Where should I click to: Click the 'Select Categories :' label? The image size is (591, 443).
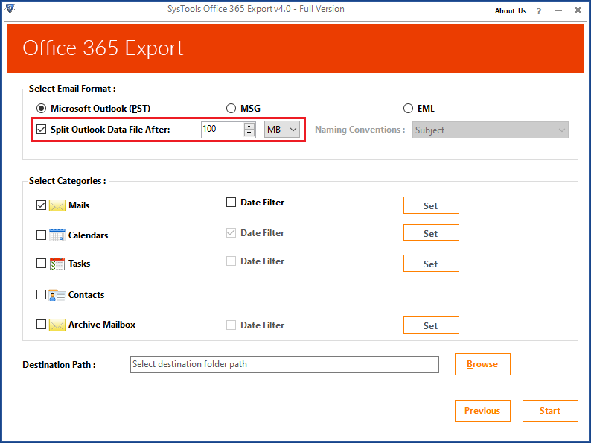[x=68, y=181]
